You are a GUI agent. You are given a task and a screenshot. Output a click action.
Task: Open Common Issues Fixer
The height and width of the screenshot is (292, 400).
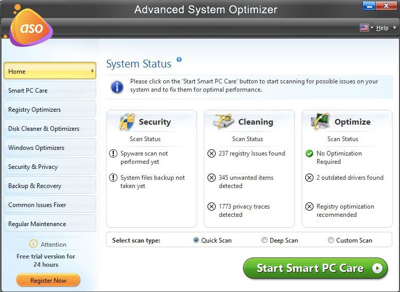pyautogui.click(x=50, y=204)
